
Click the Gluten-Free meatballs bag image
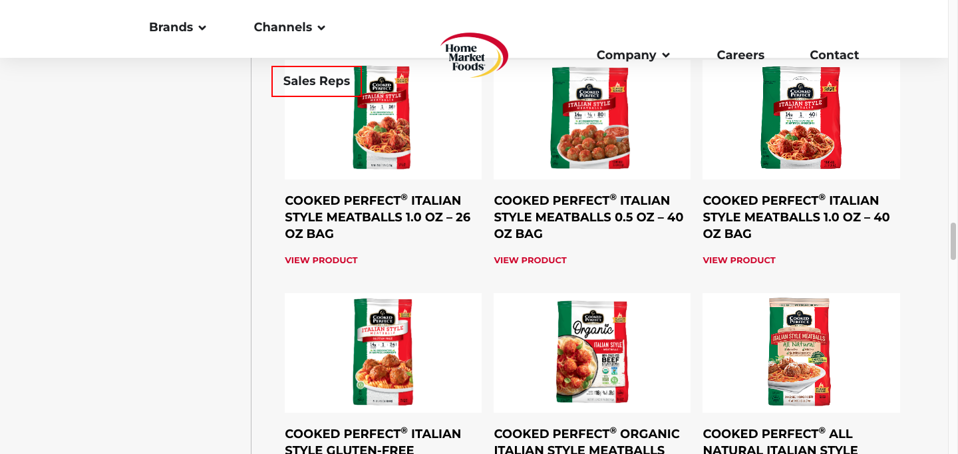pyautogui.click(x=383, y=352)
